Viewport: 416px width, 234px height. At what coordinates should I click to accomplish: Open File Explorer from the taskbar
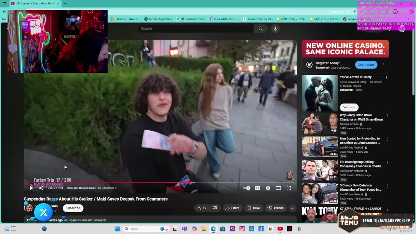pyautogui.click(x=204, y=229)
